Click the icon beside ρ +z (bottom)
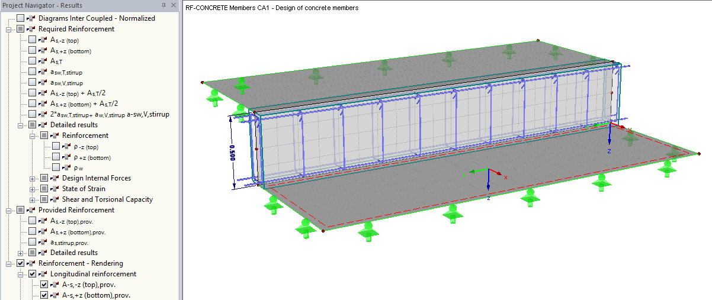The height and width of the screenshot is (300, 712). [67, 157]
